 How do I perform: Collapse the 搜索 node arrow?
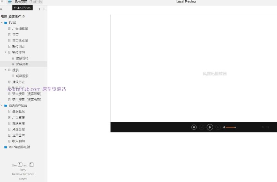point(6,70)
